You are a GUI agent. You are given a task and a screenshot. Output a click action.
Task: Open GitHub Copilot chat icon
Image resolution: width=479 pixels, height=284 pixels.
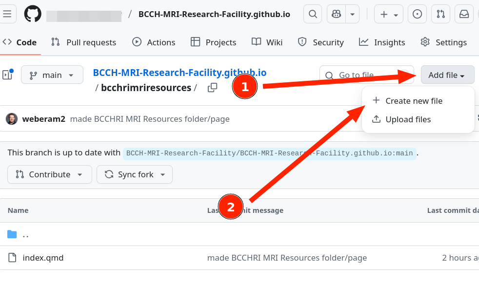tap(336, 14)
